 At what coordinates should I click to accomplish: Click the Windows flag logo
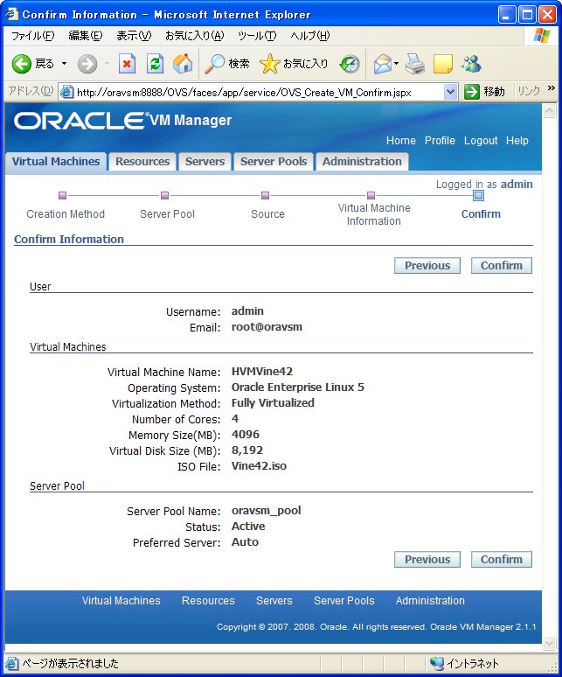click(x=542, y=35)
